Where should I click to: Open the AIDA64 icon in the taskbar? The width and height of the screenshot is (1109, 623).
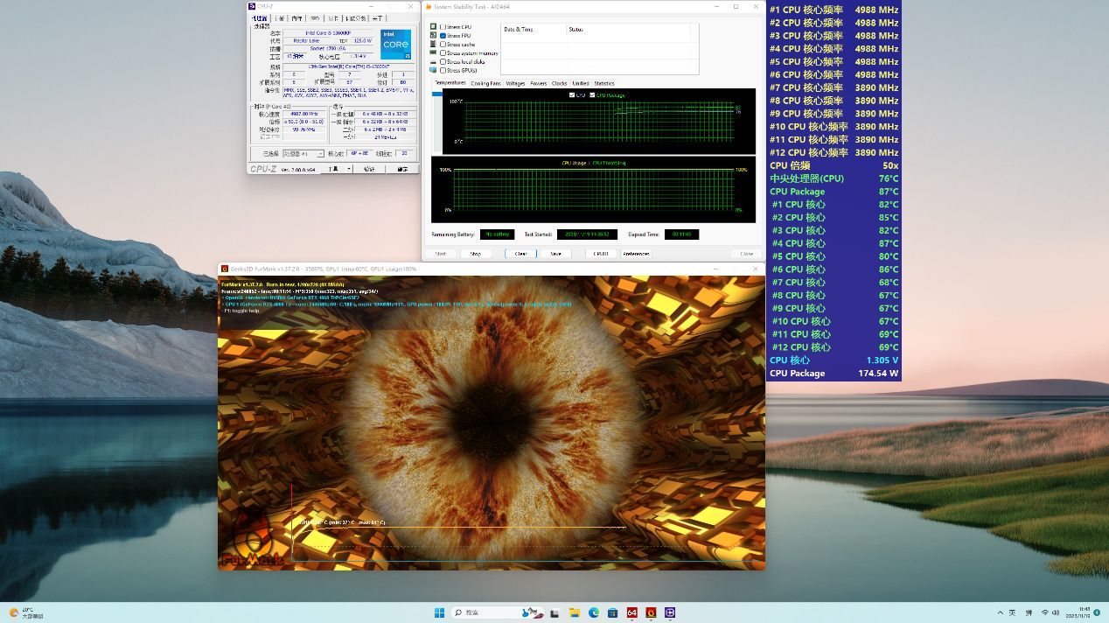[x=631, y=612]
